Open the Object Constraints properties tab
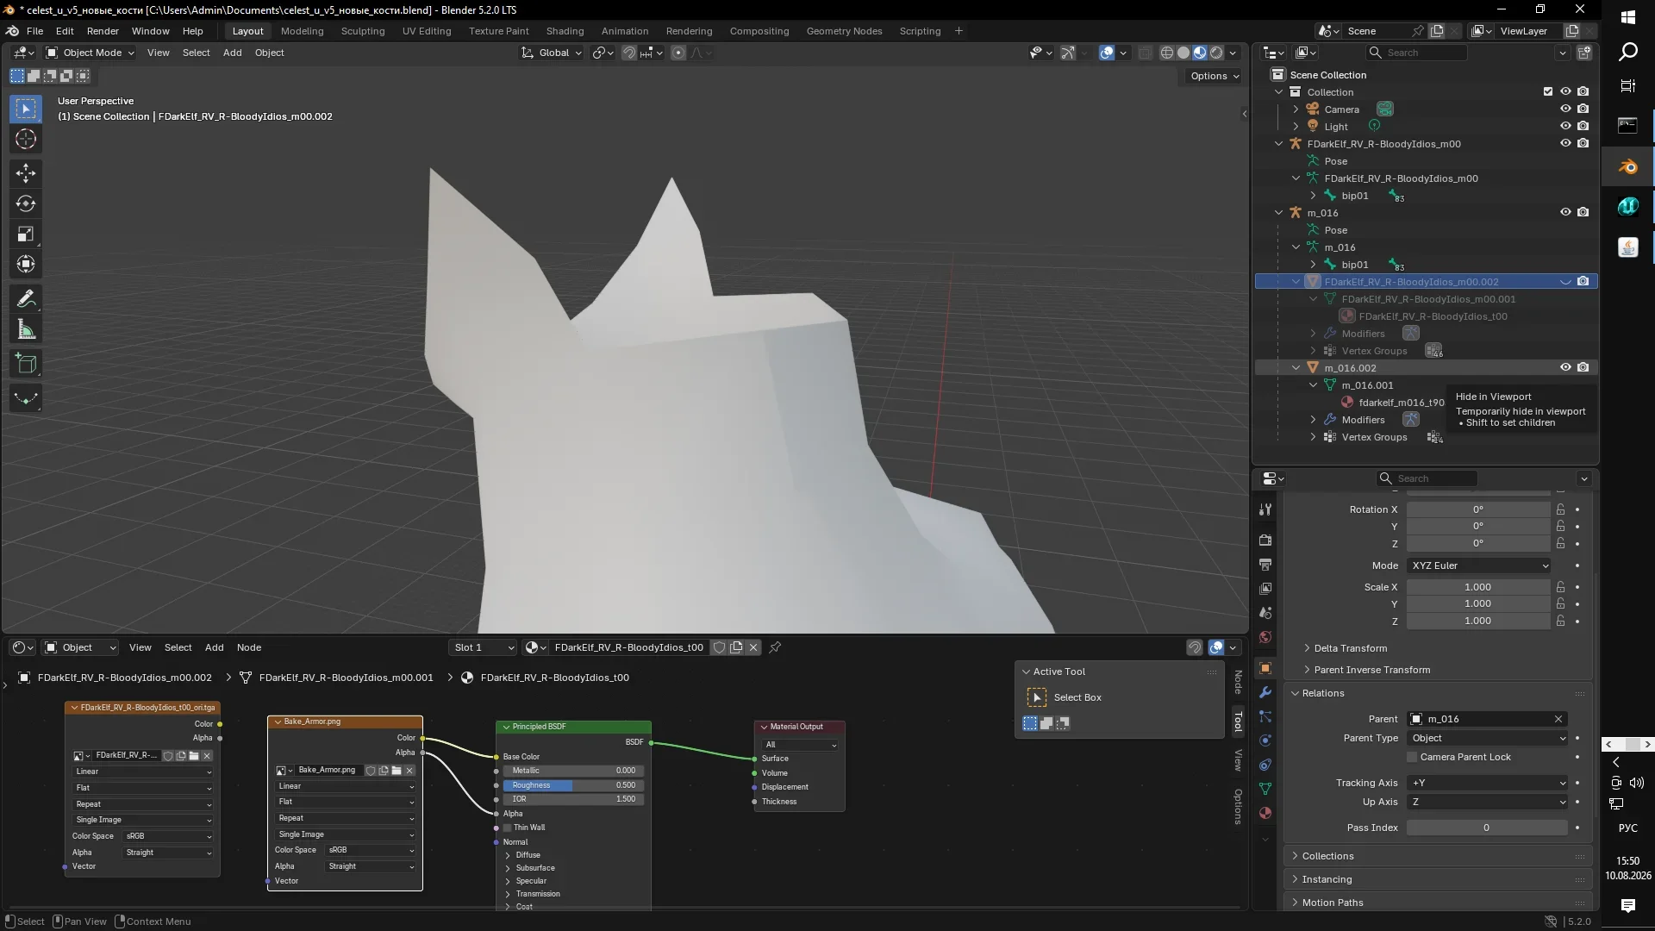 click(x=1265, y=765)
